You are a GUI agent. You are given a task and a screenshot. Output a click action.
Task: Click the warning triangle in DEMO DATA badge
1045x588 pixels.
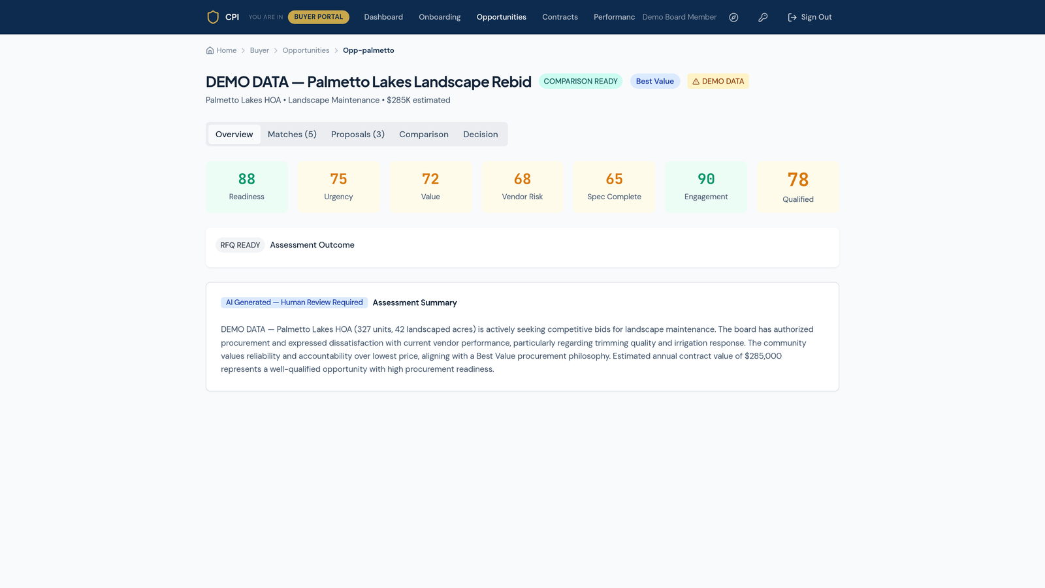696,82
